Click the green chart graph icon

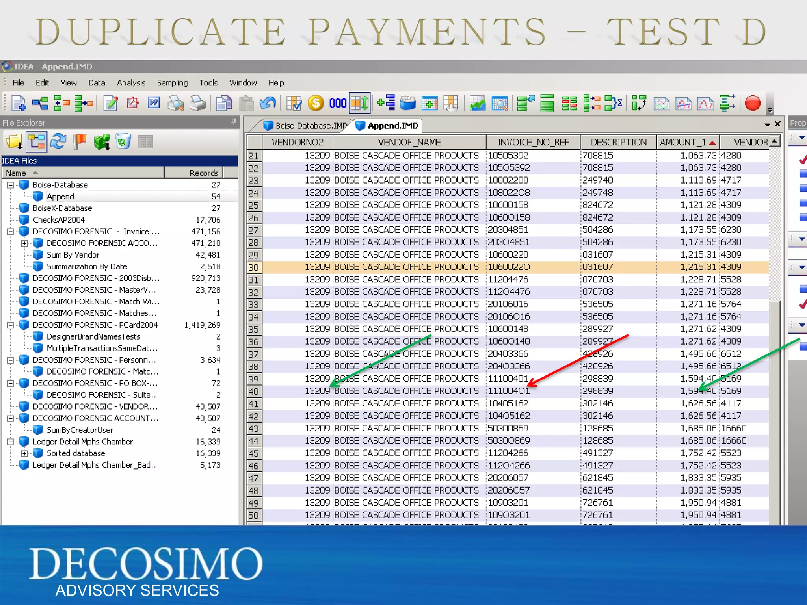tap(478, 104)
